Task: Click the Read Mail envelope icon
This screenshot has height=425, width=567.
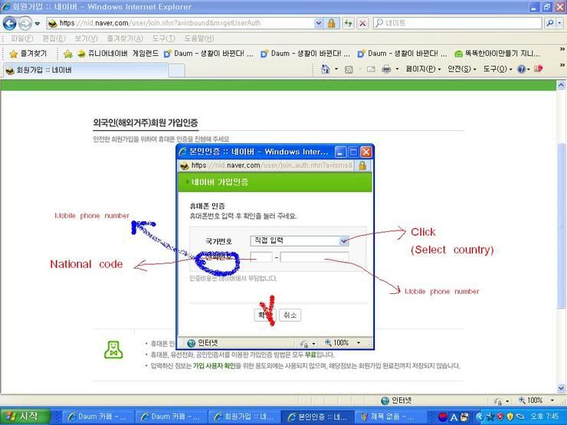Action: pyautogui.click(x=371, y=70)
